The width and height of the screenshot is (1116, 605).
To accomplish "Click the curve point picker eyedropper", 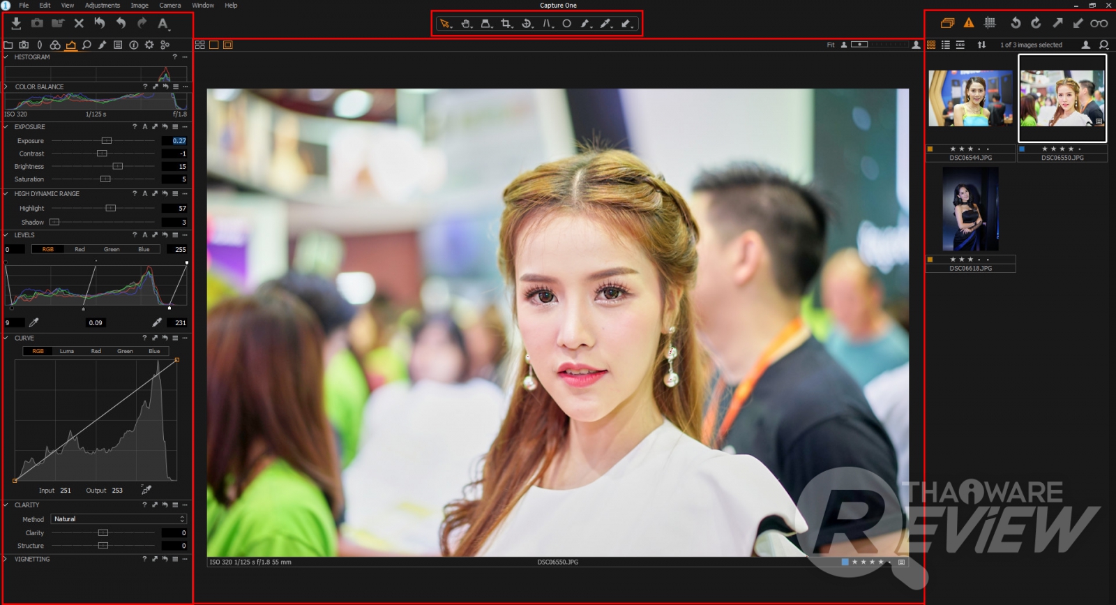I will coord(146,490).
